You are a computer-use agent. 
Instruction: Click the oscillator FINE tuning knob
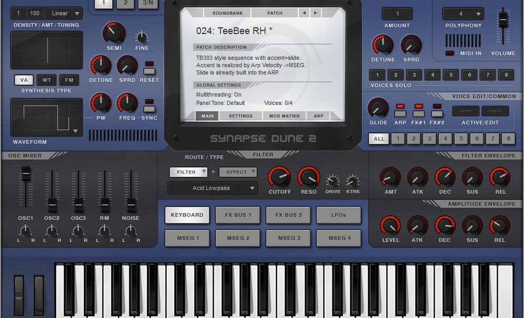tap(142, 37)
